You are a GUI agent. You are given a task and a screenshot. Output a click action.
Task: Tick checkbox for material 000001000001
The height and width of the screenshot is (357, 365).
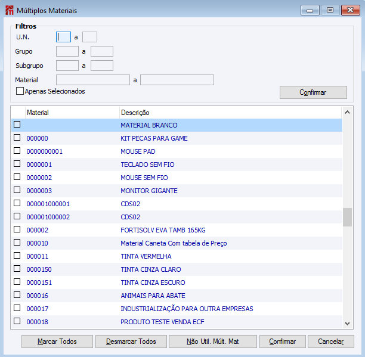17,203
